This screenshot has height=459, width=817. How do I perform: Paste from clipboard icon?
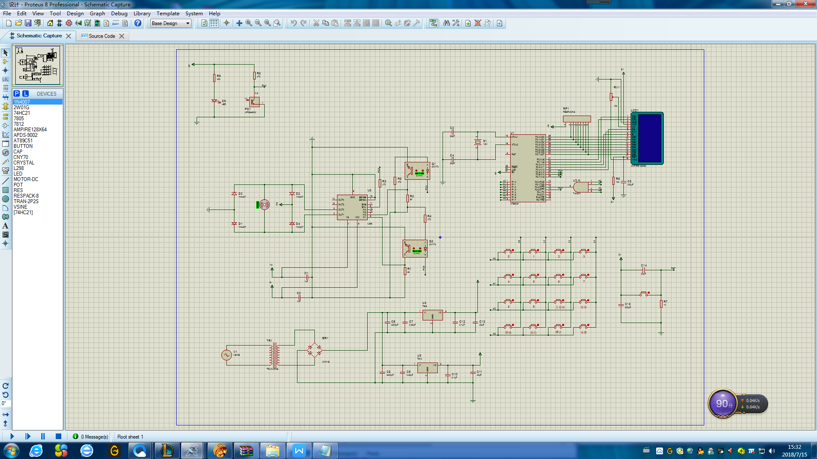pyautogui.click(x=335, y=23)
